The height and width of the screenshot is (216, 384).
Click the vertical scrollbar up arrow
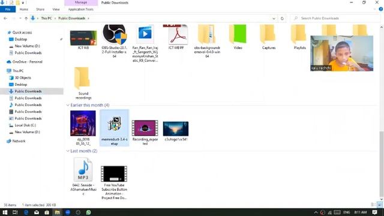coord(382,27)
